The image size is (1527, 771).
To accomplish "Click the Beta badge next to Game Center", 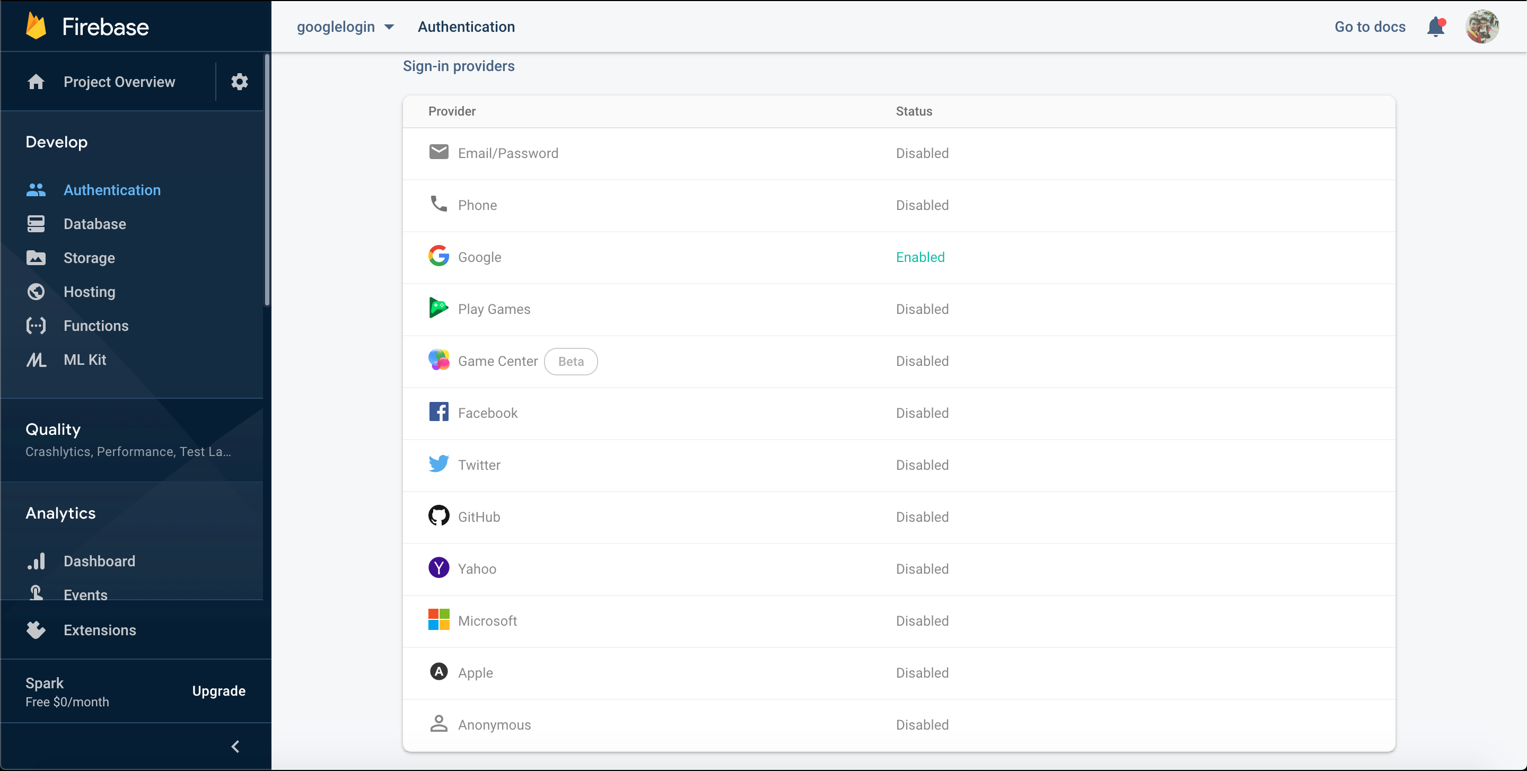I will click(x=571, y=361).
